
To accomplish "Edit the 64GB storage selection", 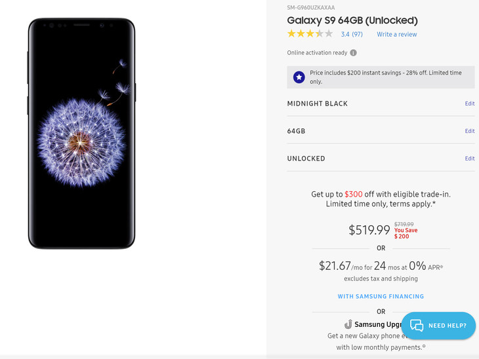I will [x=470, y=131].
